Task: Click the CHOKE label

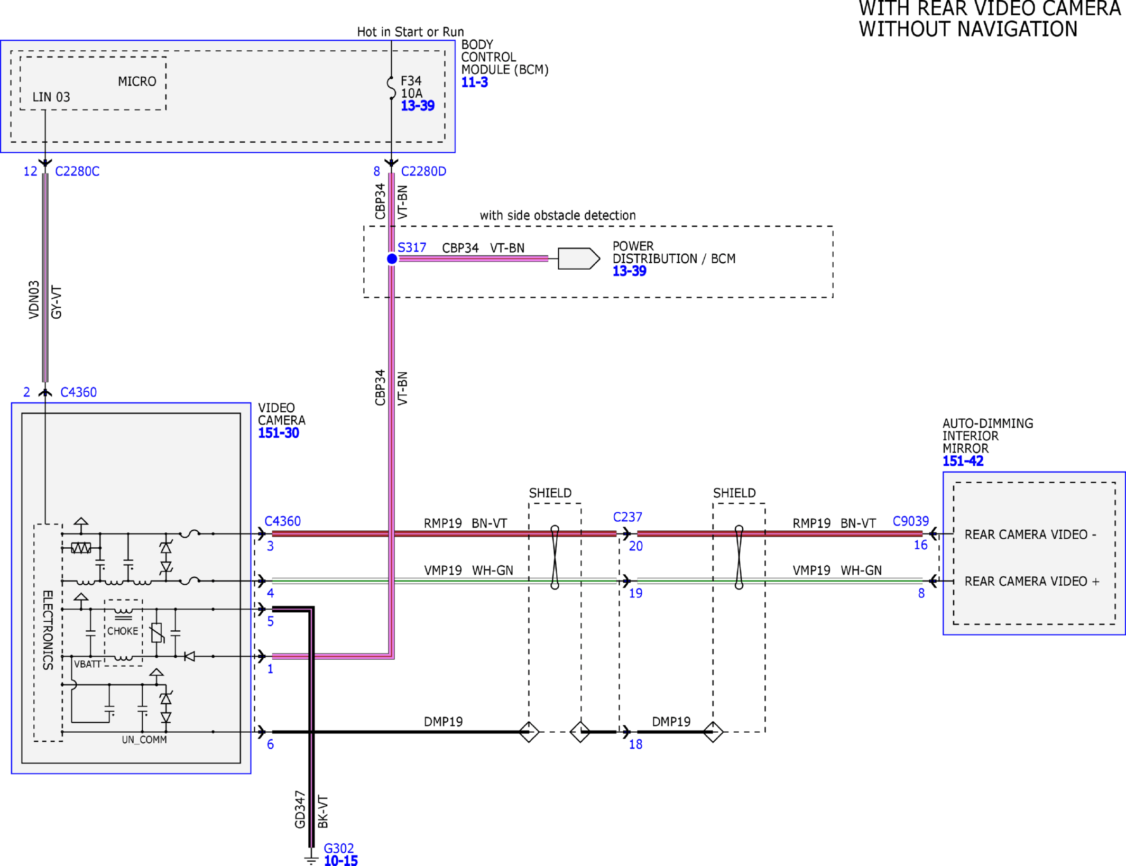Action: [123, 631]
